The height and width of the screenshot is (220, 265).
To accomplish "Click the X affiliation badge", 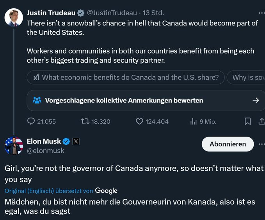I will point(76,141).
